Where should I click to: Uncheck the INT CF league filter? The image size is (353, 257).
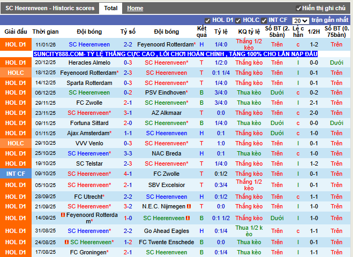tap(264, 21)
